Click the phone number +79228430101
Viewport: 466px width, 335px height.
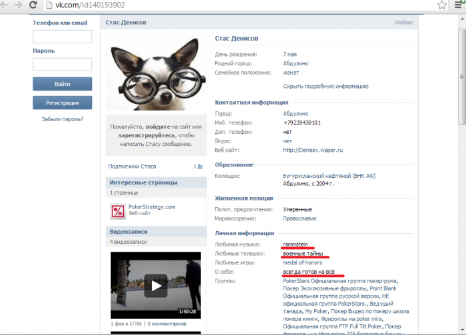(302, 123)
